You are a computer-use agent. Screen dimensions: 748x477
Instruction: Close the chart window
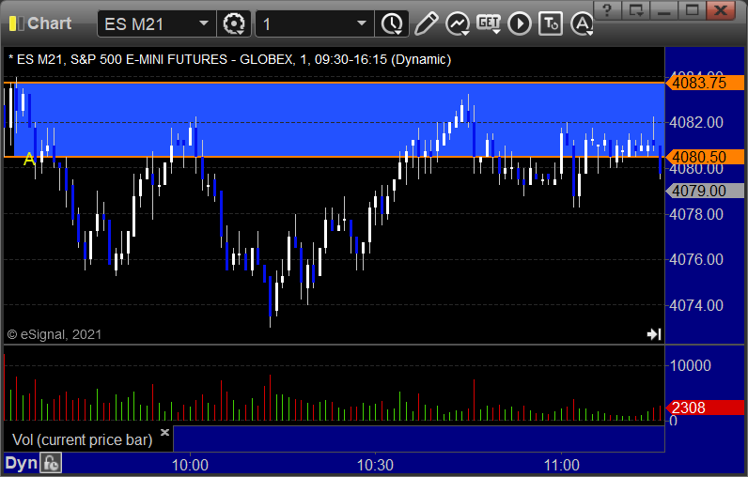tap(721, 9)
